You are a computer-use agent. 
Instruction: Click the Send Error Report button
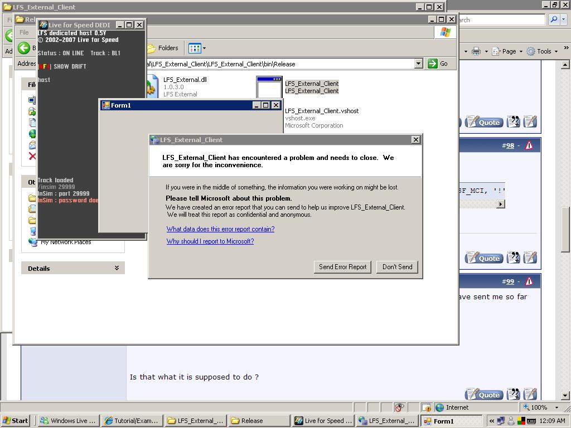click(342, 267)
